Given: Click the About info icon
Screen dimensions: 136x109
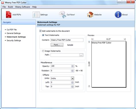Looking at the screenshot, I should pyautogui.click(x=118, y=15).
